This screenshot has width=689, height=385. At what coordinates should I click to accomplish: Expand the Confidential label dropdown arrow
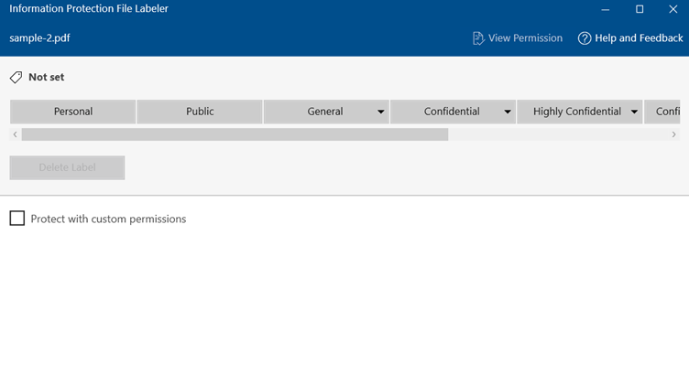(x=508, y=112)
